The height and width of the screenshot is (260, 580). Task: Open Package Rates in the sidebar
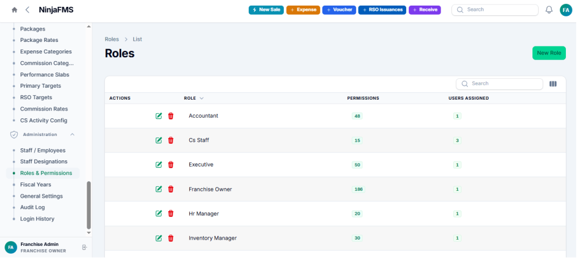pos(39,40)
